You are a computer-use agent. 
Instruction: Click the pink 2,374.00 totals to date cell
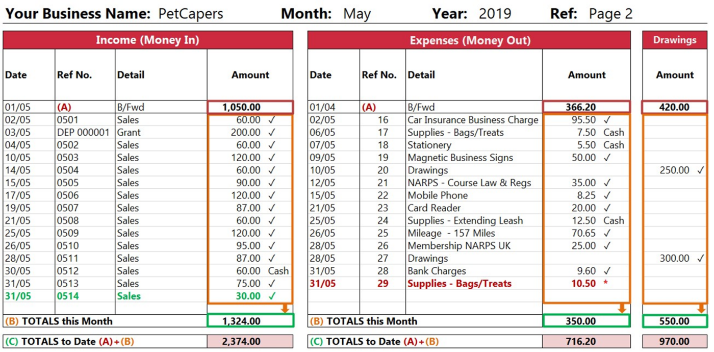pyautogui.click(x=250, y=341)
